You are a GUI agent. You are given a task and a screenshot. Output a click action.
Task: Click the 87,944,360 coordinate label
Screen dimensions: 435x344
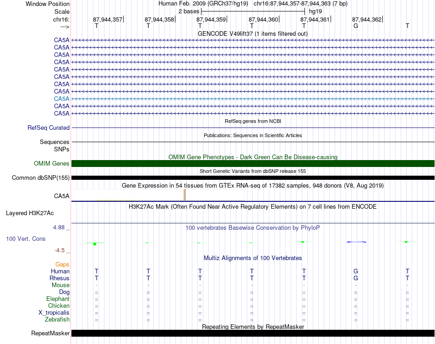point(263,19)
